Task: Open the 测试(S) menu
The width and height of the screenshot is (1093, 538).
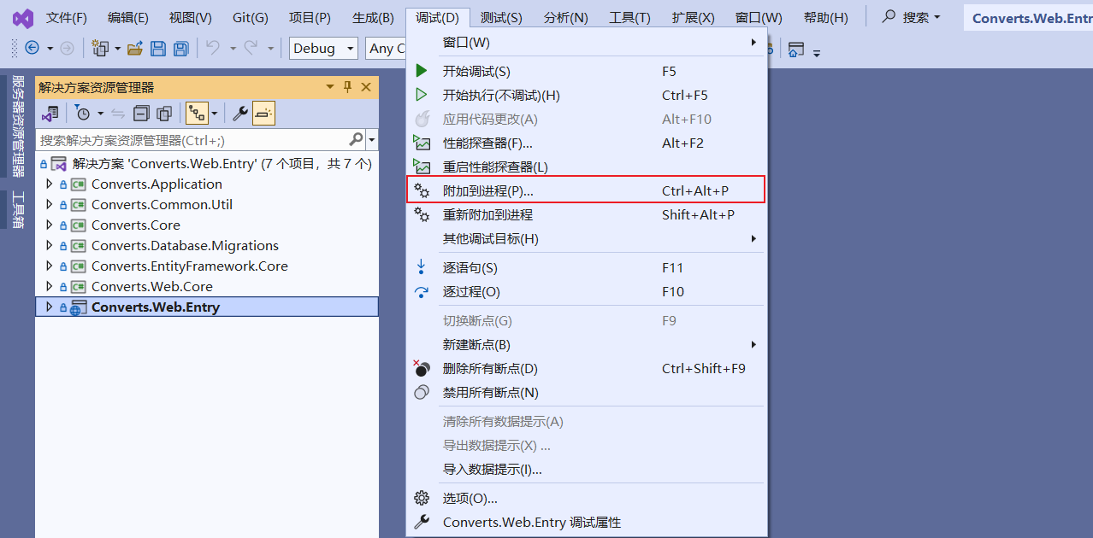Action: 501,17
